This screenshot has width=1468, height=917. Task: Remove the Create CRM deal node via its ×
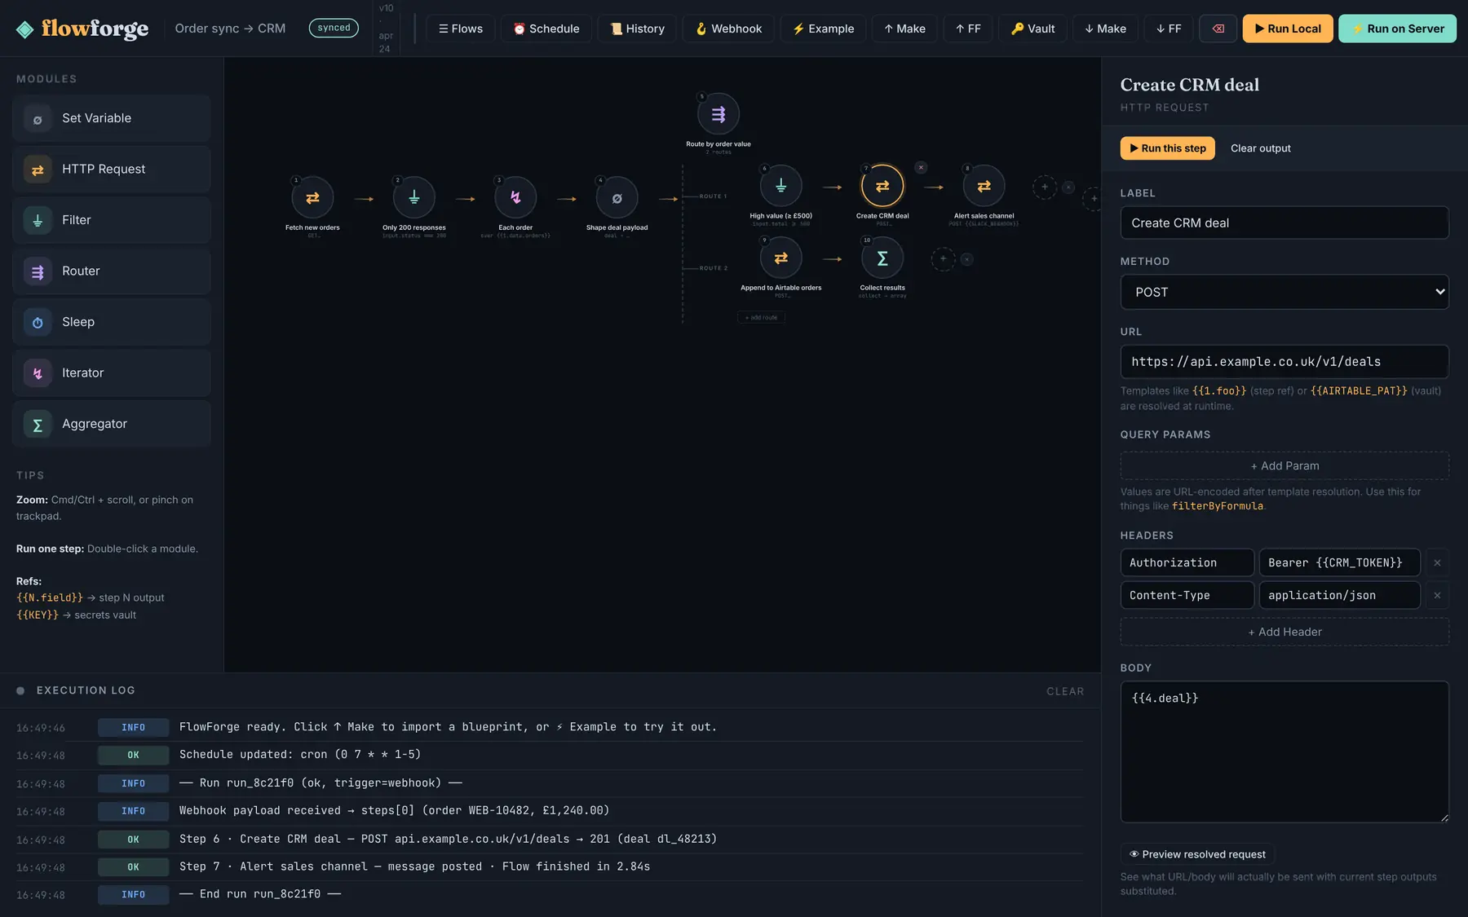pos(921,167)
